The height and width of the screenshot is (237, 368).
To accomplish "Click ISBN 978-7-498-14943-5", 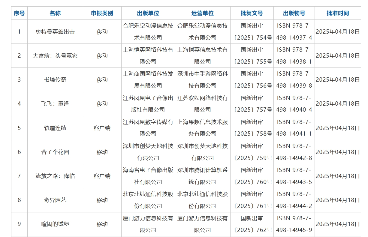I will 294,176.
